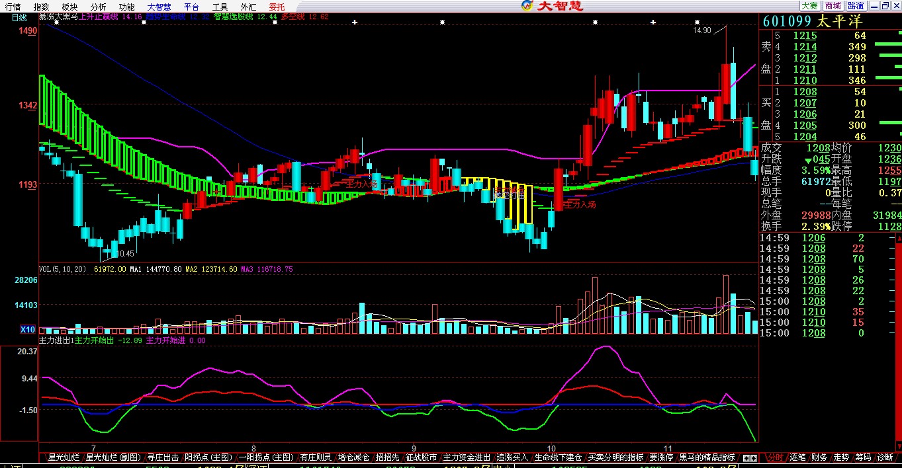Screen dimensions: 902x468
Task: Open the 大智慧 menu
Action: pyautogui.click(x=159, y=6)
